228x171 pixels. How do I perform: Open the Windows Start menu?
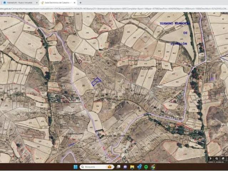(x=76, y=167)
